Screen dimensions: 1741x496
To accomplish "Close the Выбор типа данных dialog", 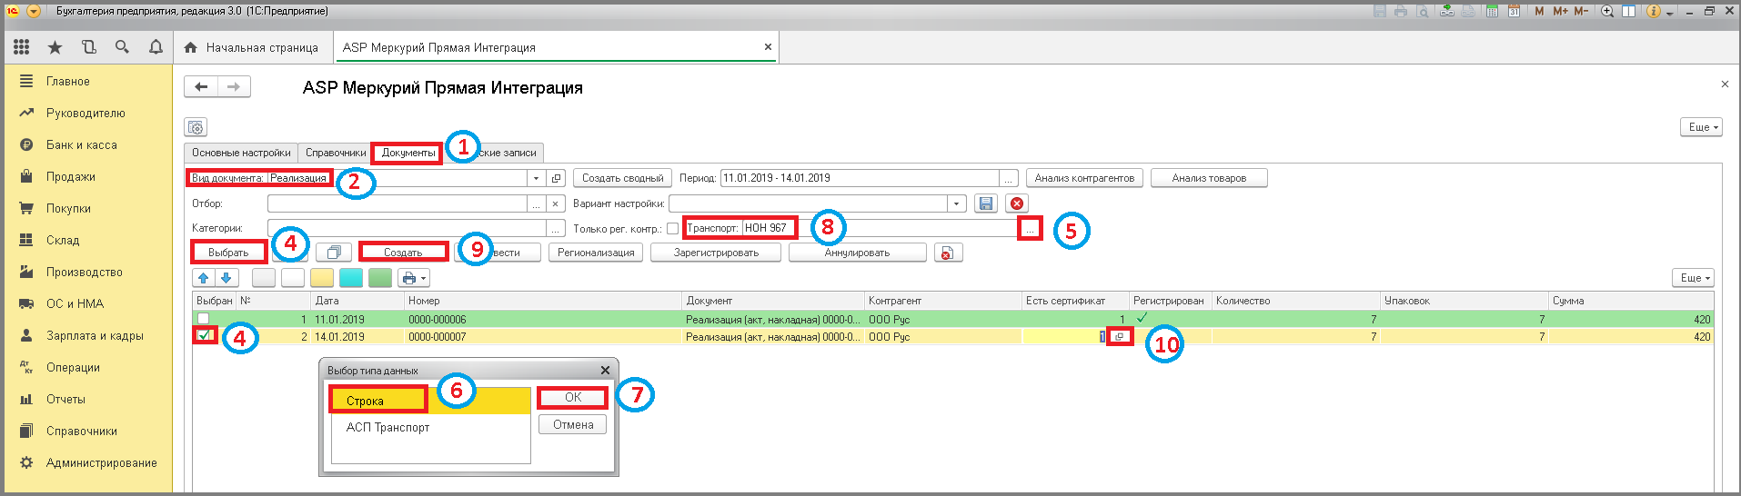I will click(x=605, y=370).
